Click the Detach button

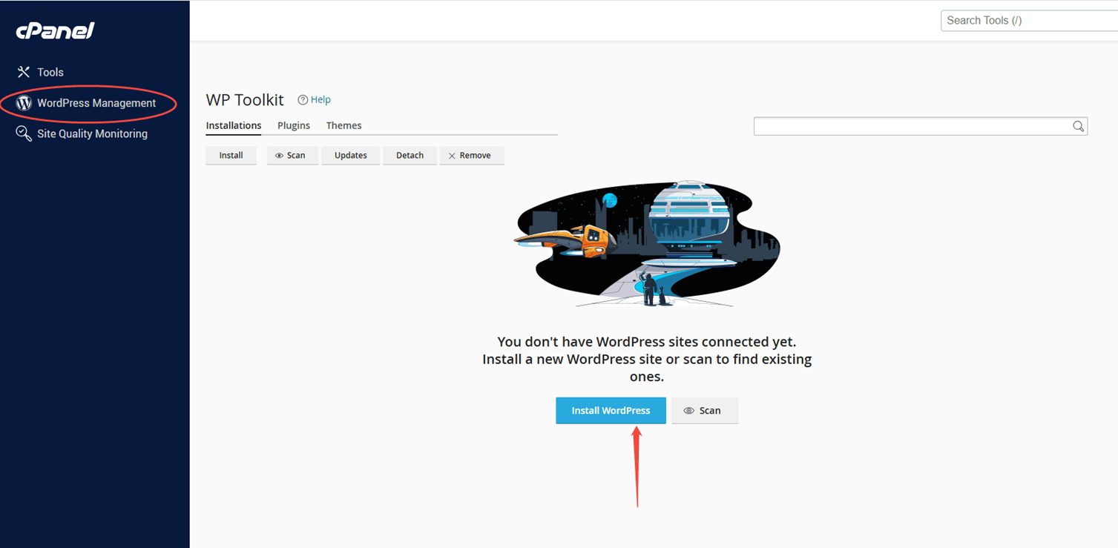(x=410, y=155)
